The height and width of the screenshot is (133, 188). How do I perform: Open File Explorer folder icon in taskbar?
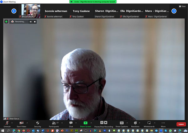(x=152, y=130)
